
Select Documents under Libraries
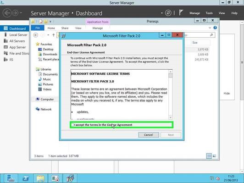pyautogui.click(x=48, y=74)
